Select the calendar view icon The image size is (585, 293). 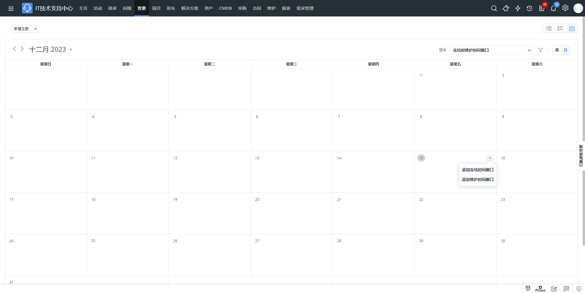coord(572,28)
